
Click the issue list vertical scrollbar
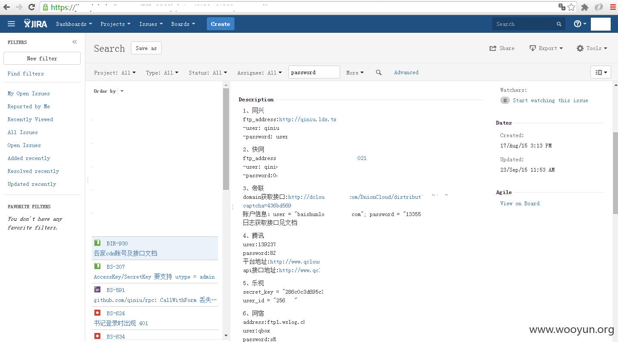(226, 139)
